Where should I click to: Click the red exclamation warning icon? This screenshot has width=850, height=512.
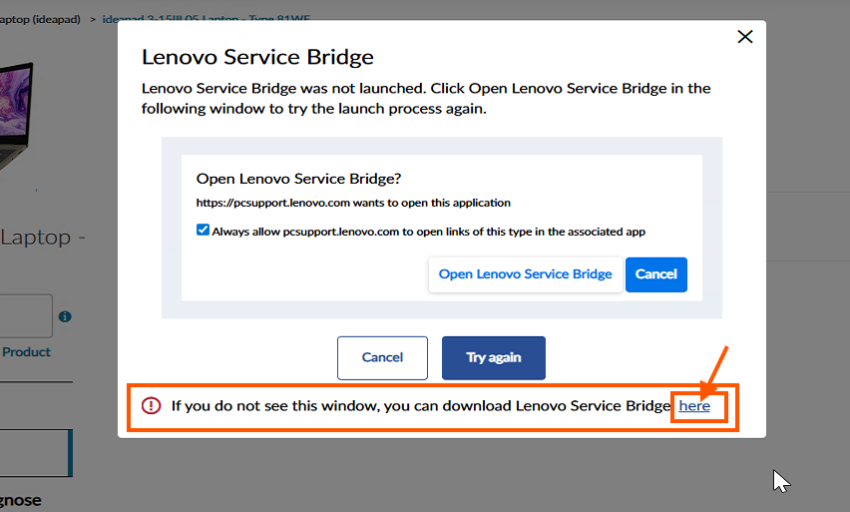152,405
